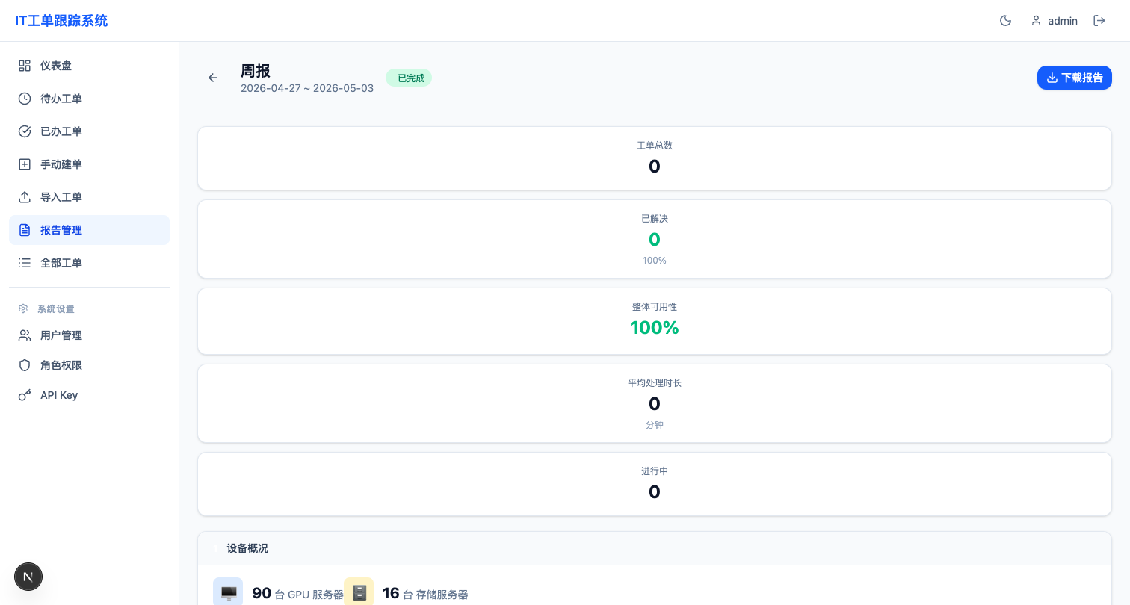Toggle dark mode with the moon icon
Image resolution: width=1130 pixels, height=605 pixels.
pos(1005,21)
